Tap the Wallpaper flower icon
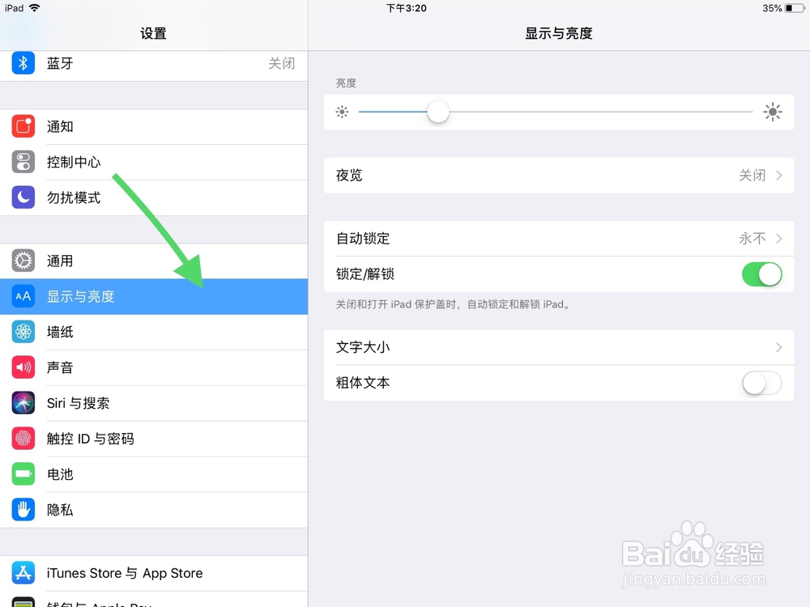This screenshot has height=607, width=810. (x=23, y=331)
